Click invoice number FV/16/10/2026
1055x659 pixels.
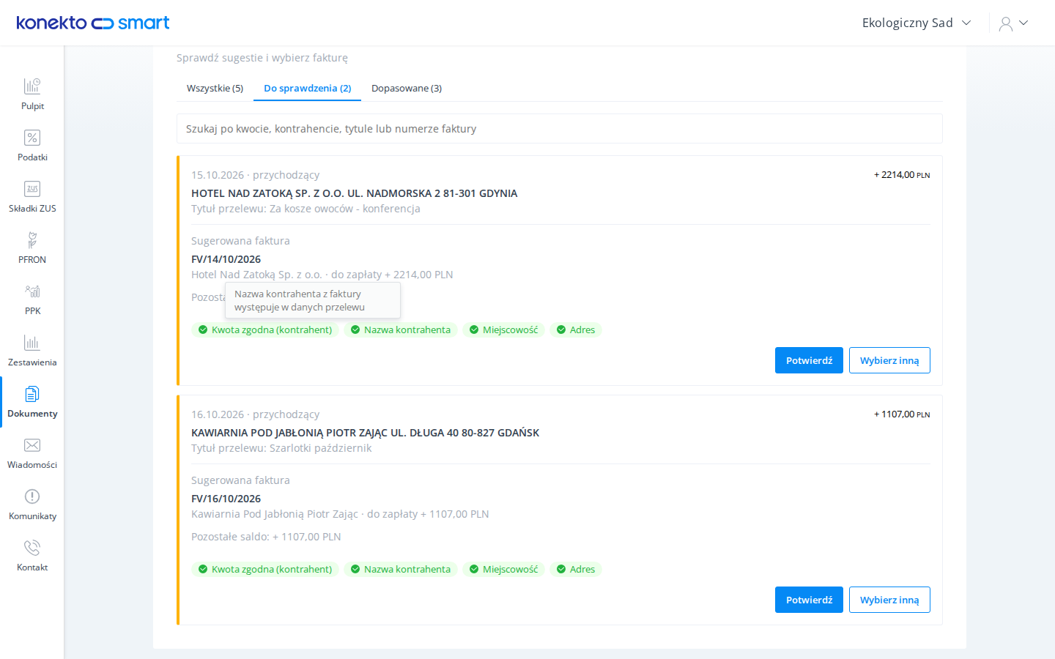(226, 499)
